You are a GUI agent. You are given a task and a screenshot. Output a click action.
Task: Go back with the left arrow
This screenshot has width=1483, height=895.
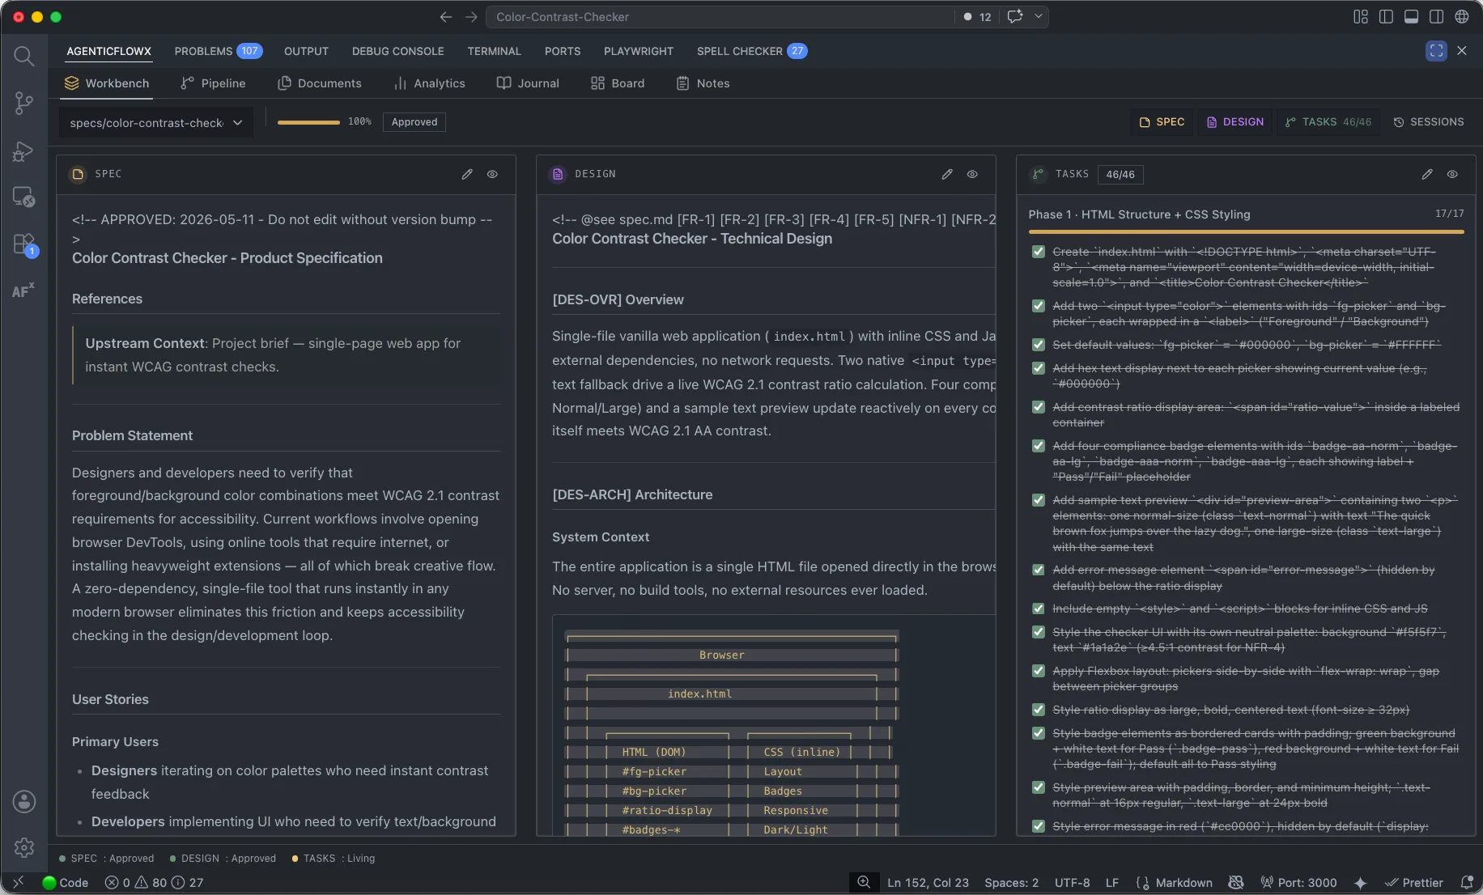pos(445,17)
